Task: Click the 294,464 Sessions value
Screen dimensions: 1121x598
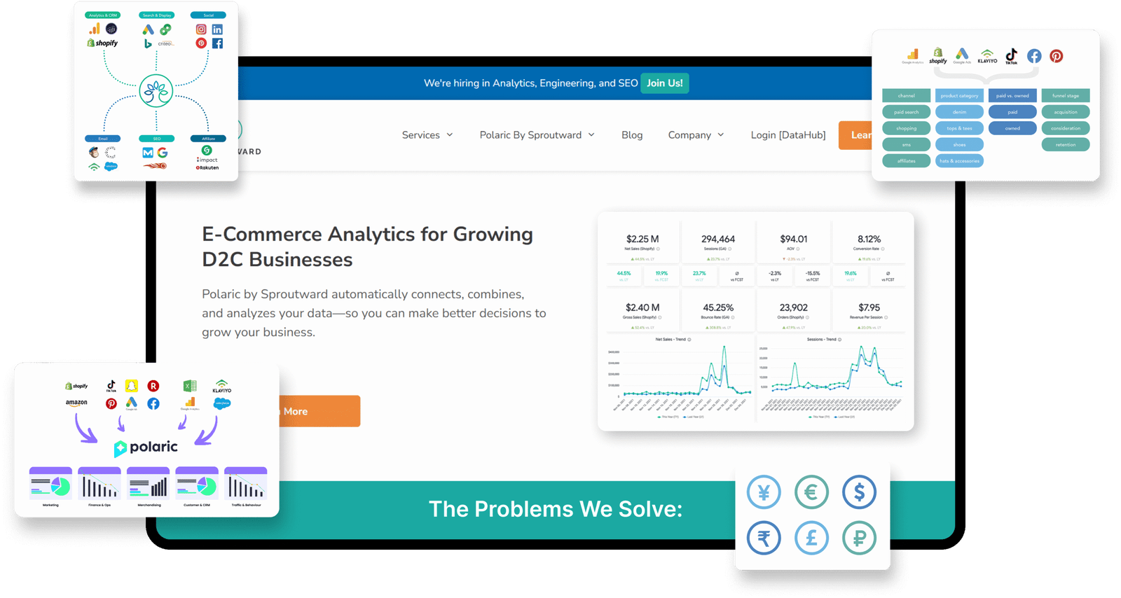Action: click(718, 239)
